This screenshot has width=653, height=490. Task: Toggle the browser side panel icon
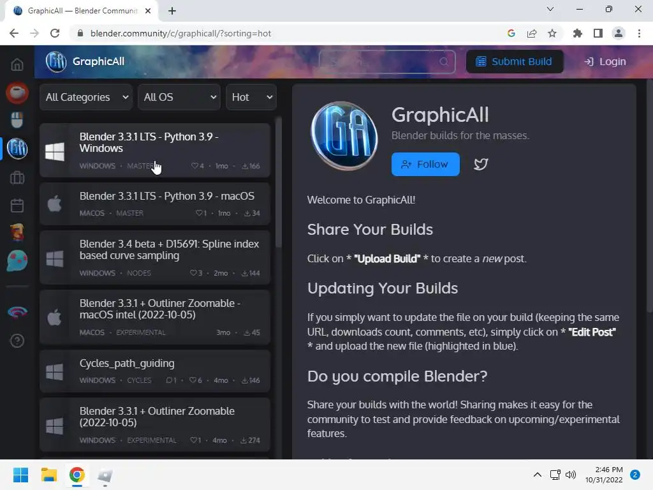pyautogui.click(x=598, y=33)
